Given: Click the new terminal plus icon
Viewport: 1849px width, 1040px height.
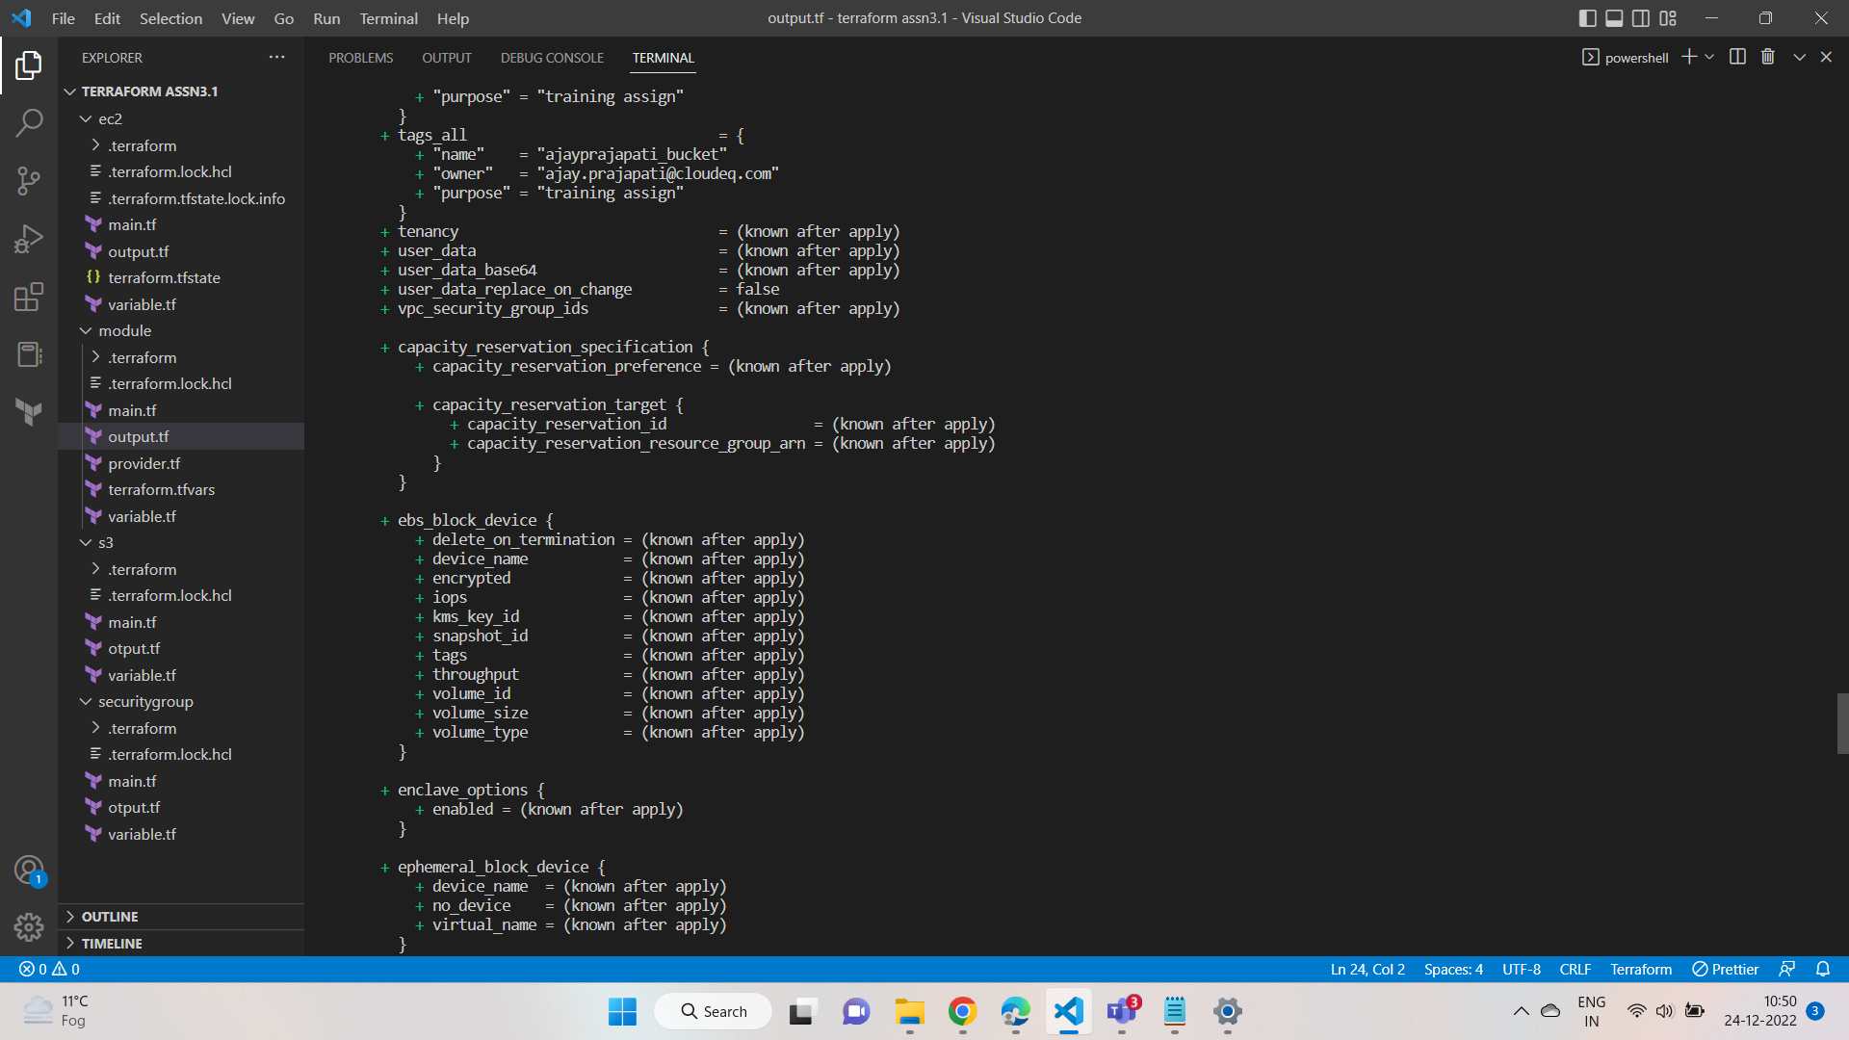Looking at the screenshot, I should (x=1688, y=57).
